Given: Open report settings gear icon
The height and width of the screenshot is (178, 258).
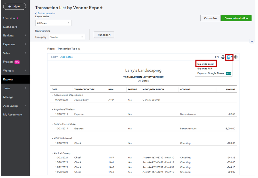Looking at the screenshot, I should coord(236,57).
